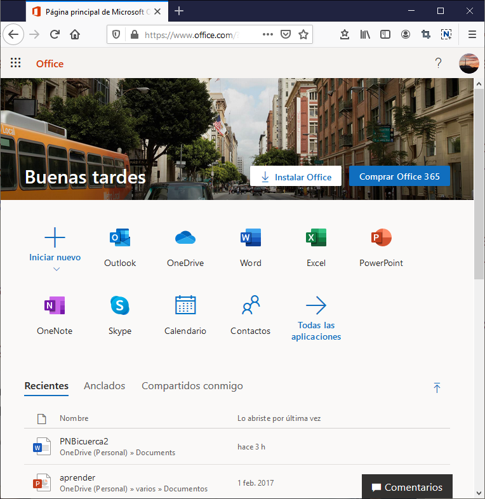Open OneNote app

point(55,316)
